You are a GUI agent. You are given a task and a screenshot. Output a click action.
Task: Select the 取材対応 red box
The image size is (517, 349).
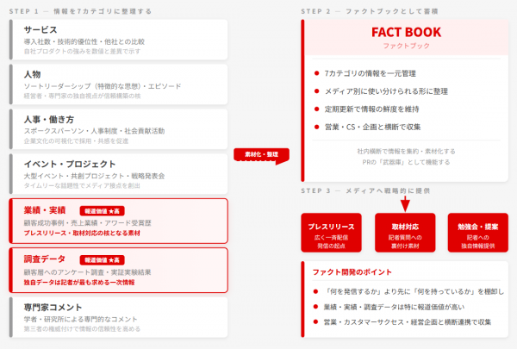click(405, 231)
